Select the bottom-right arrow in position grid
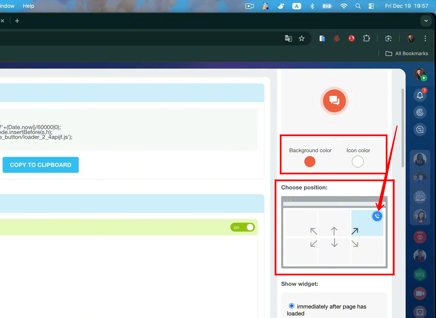This screenshot has width=436, height=318. (x=355, y=244)
